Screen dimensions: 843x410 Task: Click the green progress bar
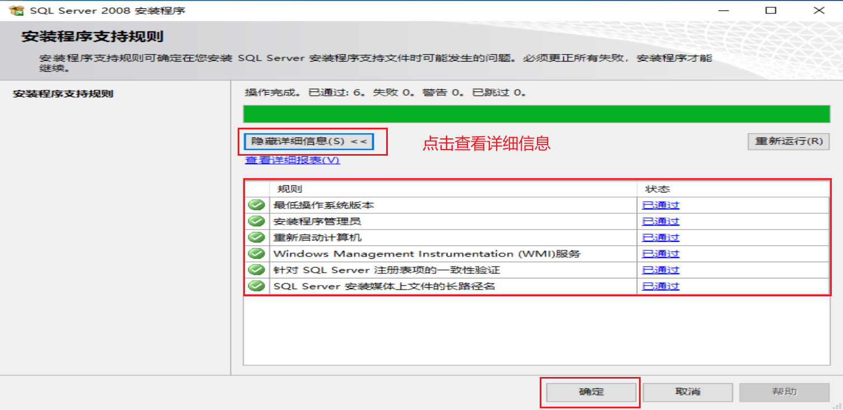pos(537,114)
